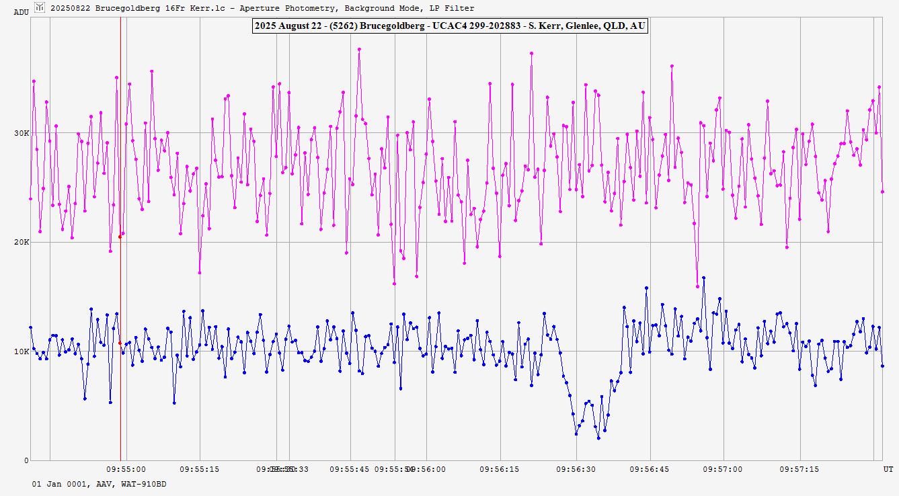Click the chart title box about Brucegoldberg

449,26
